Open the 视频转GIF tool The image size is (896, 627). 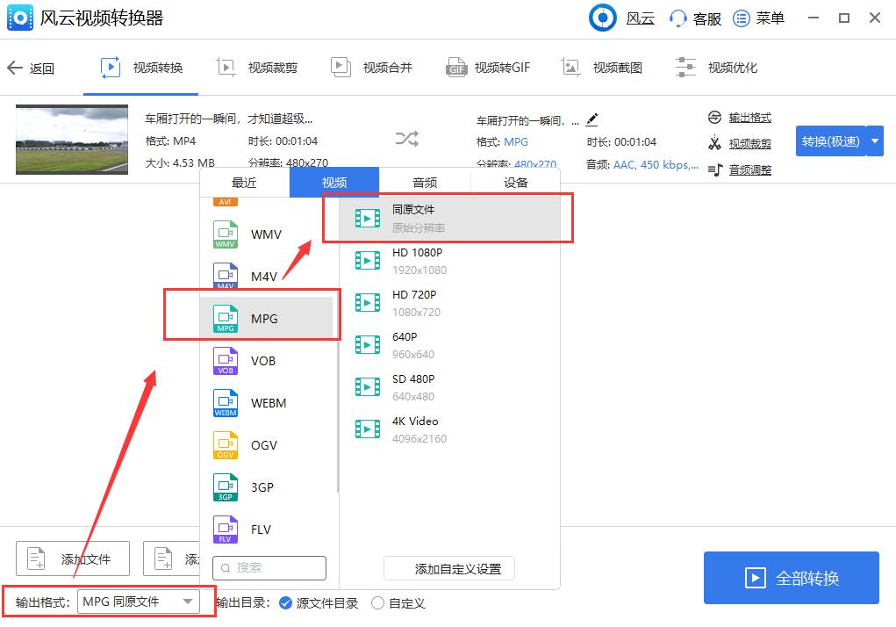coord(488,67)
